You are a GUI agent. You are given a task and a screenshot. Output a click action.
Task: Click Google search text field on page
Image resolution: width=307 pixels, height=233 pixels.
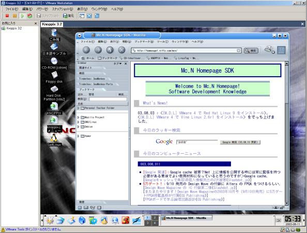[x=197, y=142]
